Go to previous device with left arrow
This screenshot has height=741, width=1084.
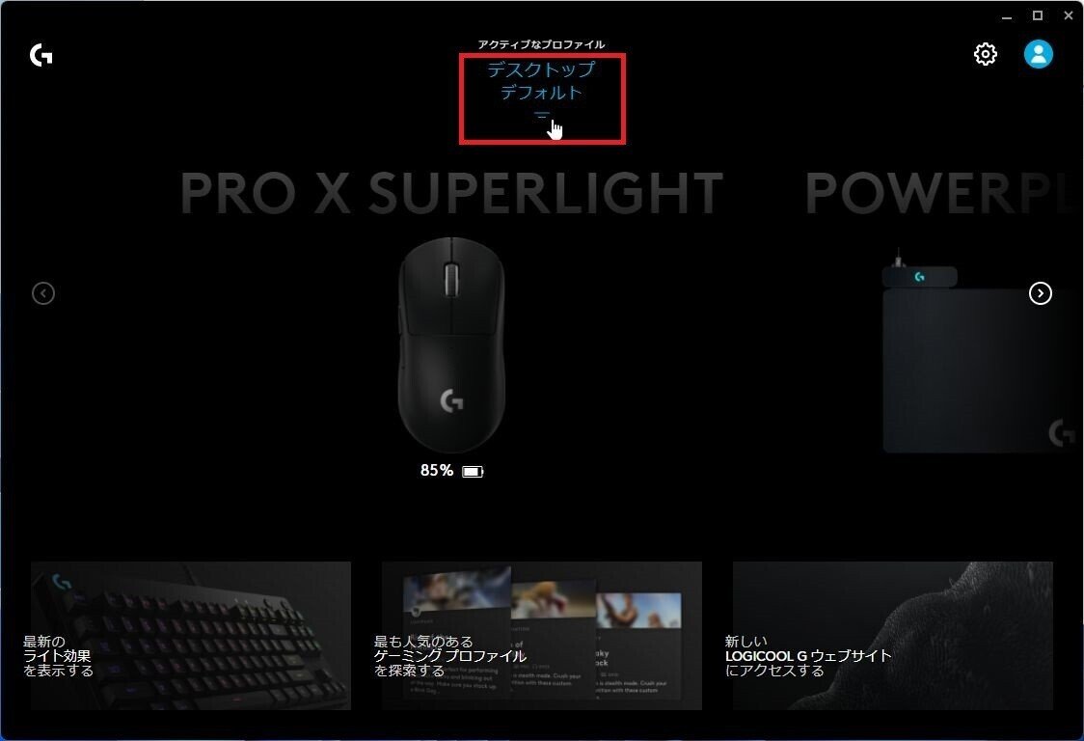pyautogui.click(x=42, y=293)
